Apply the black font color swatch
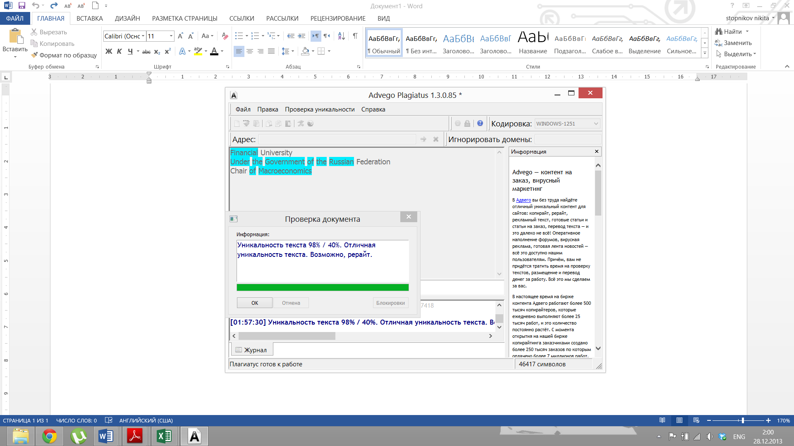This screenshot has width=794, height=446. click(214, 51)
